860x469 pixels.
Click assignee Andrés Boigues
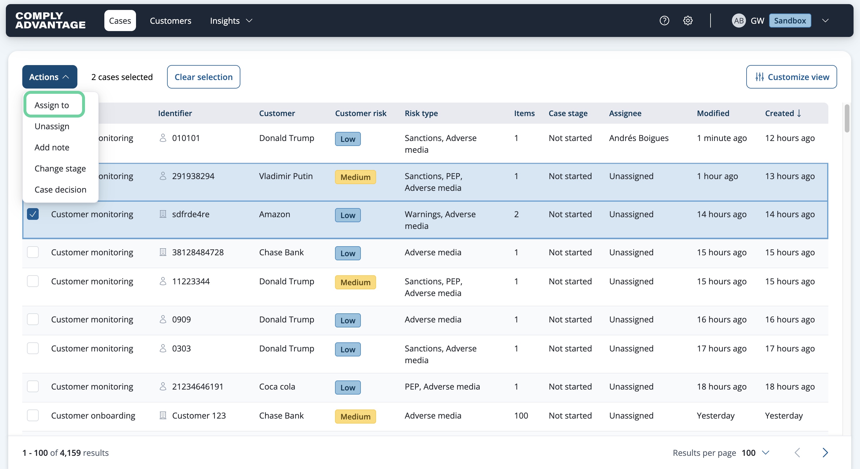click(639, 138)
